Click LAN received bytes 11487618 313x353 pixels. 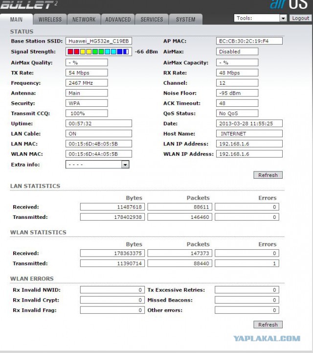[112, 207]
